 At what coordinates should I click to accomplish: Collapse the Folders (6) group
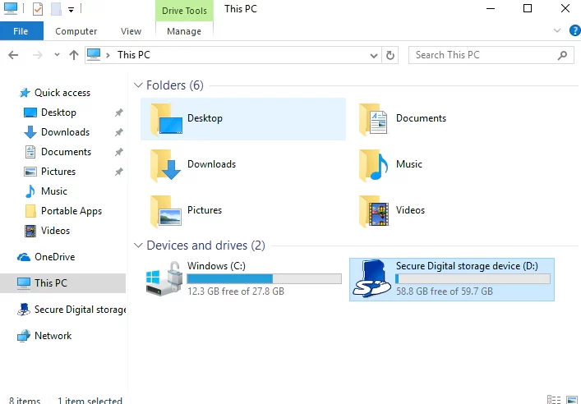point(138,85)
